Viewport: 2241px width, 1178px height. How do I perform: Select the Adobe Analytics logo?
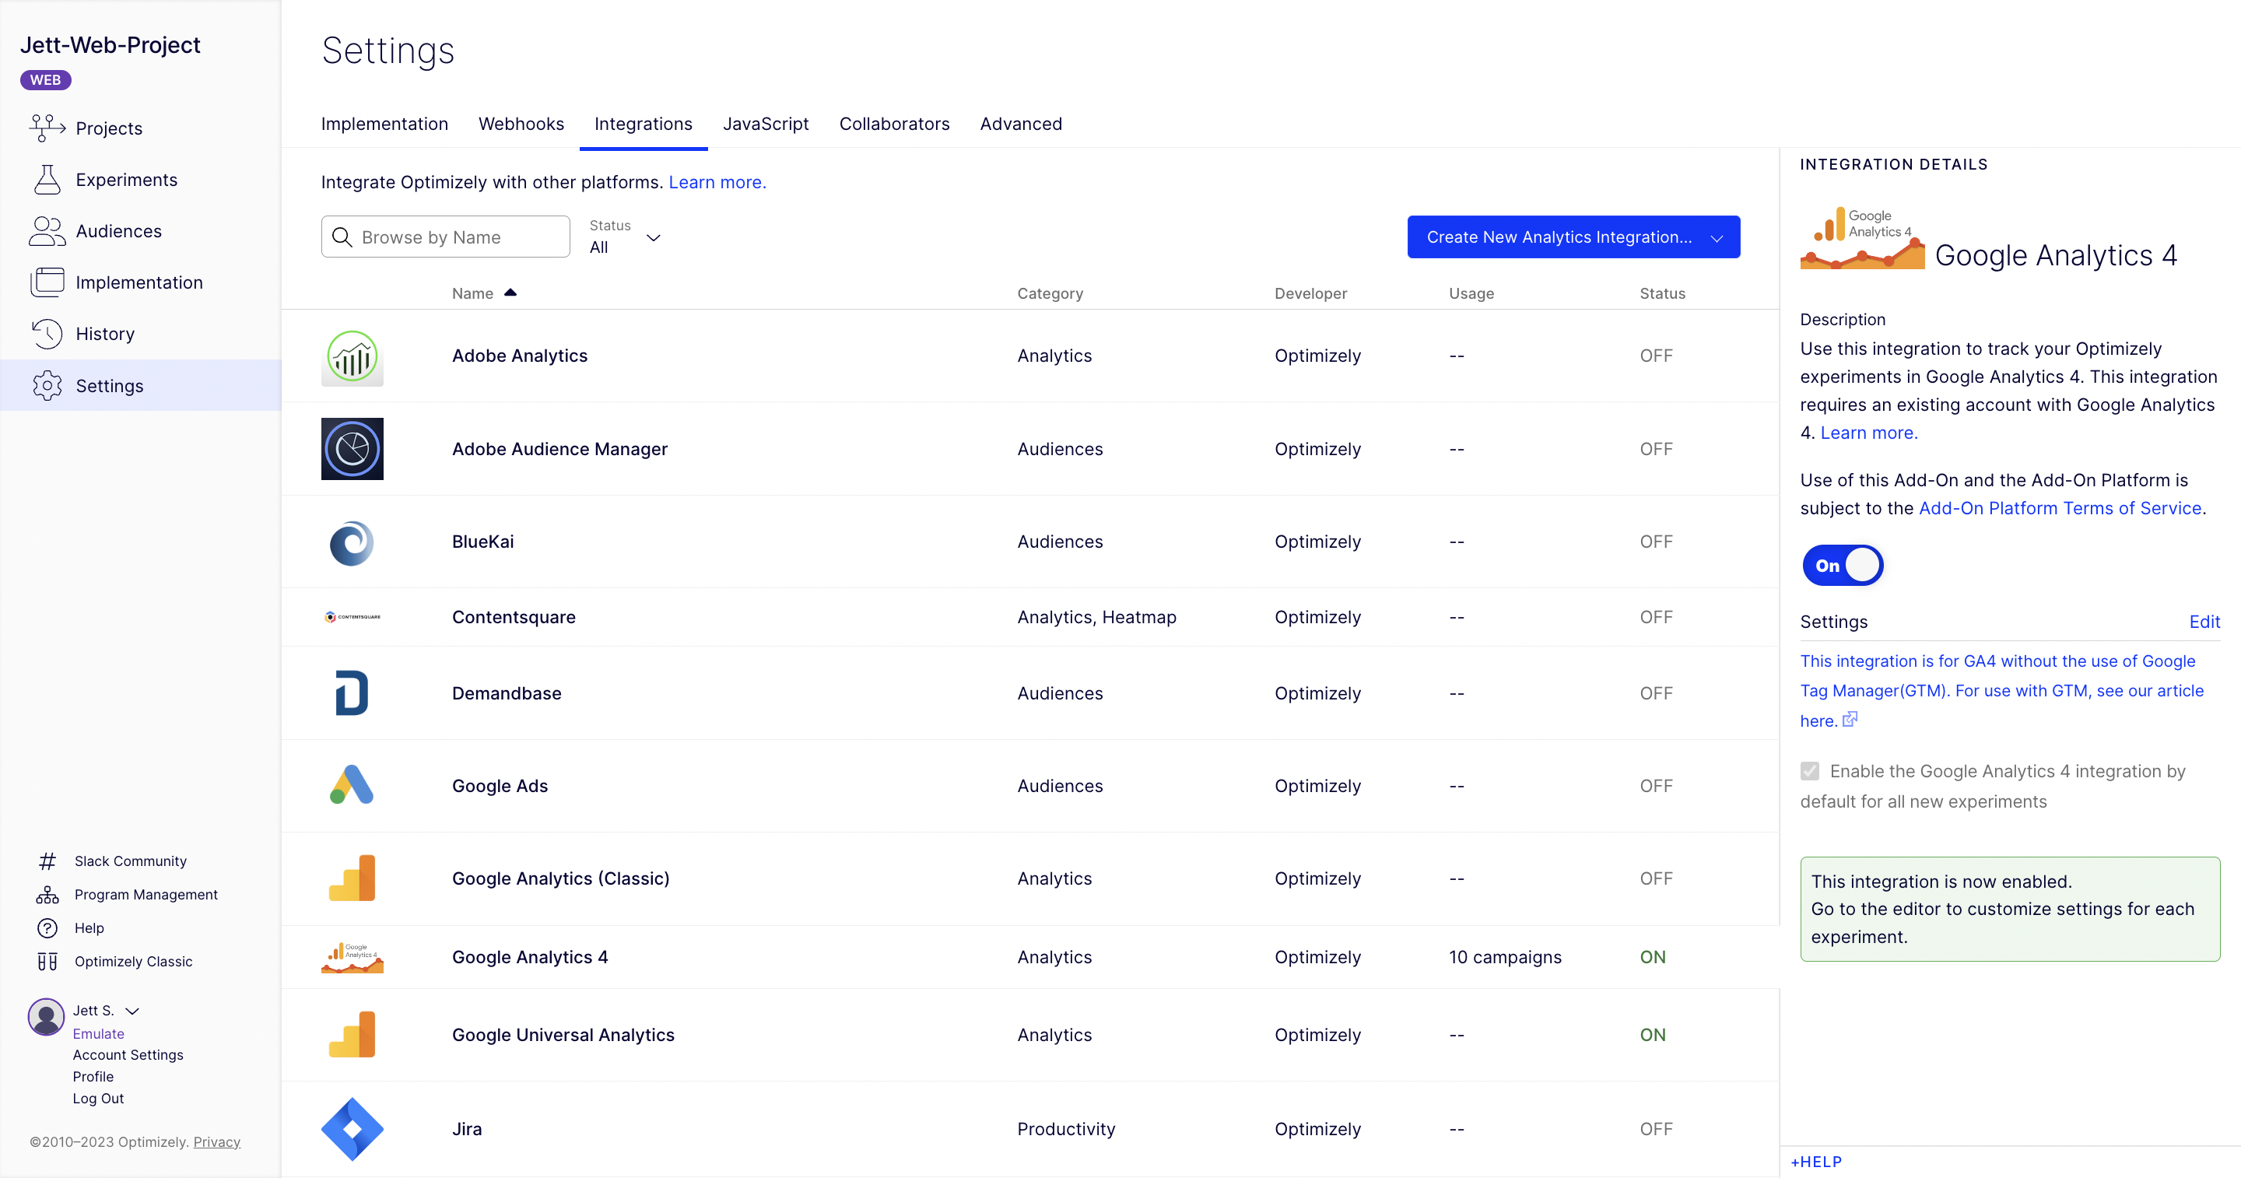click(352, 356)
